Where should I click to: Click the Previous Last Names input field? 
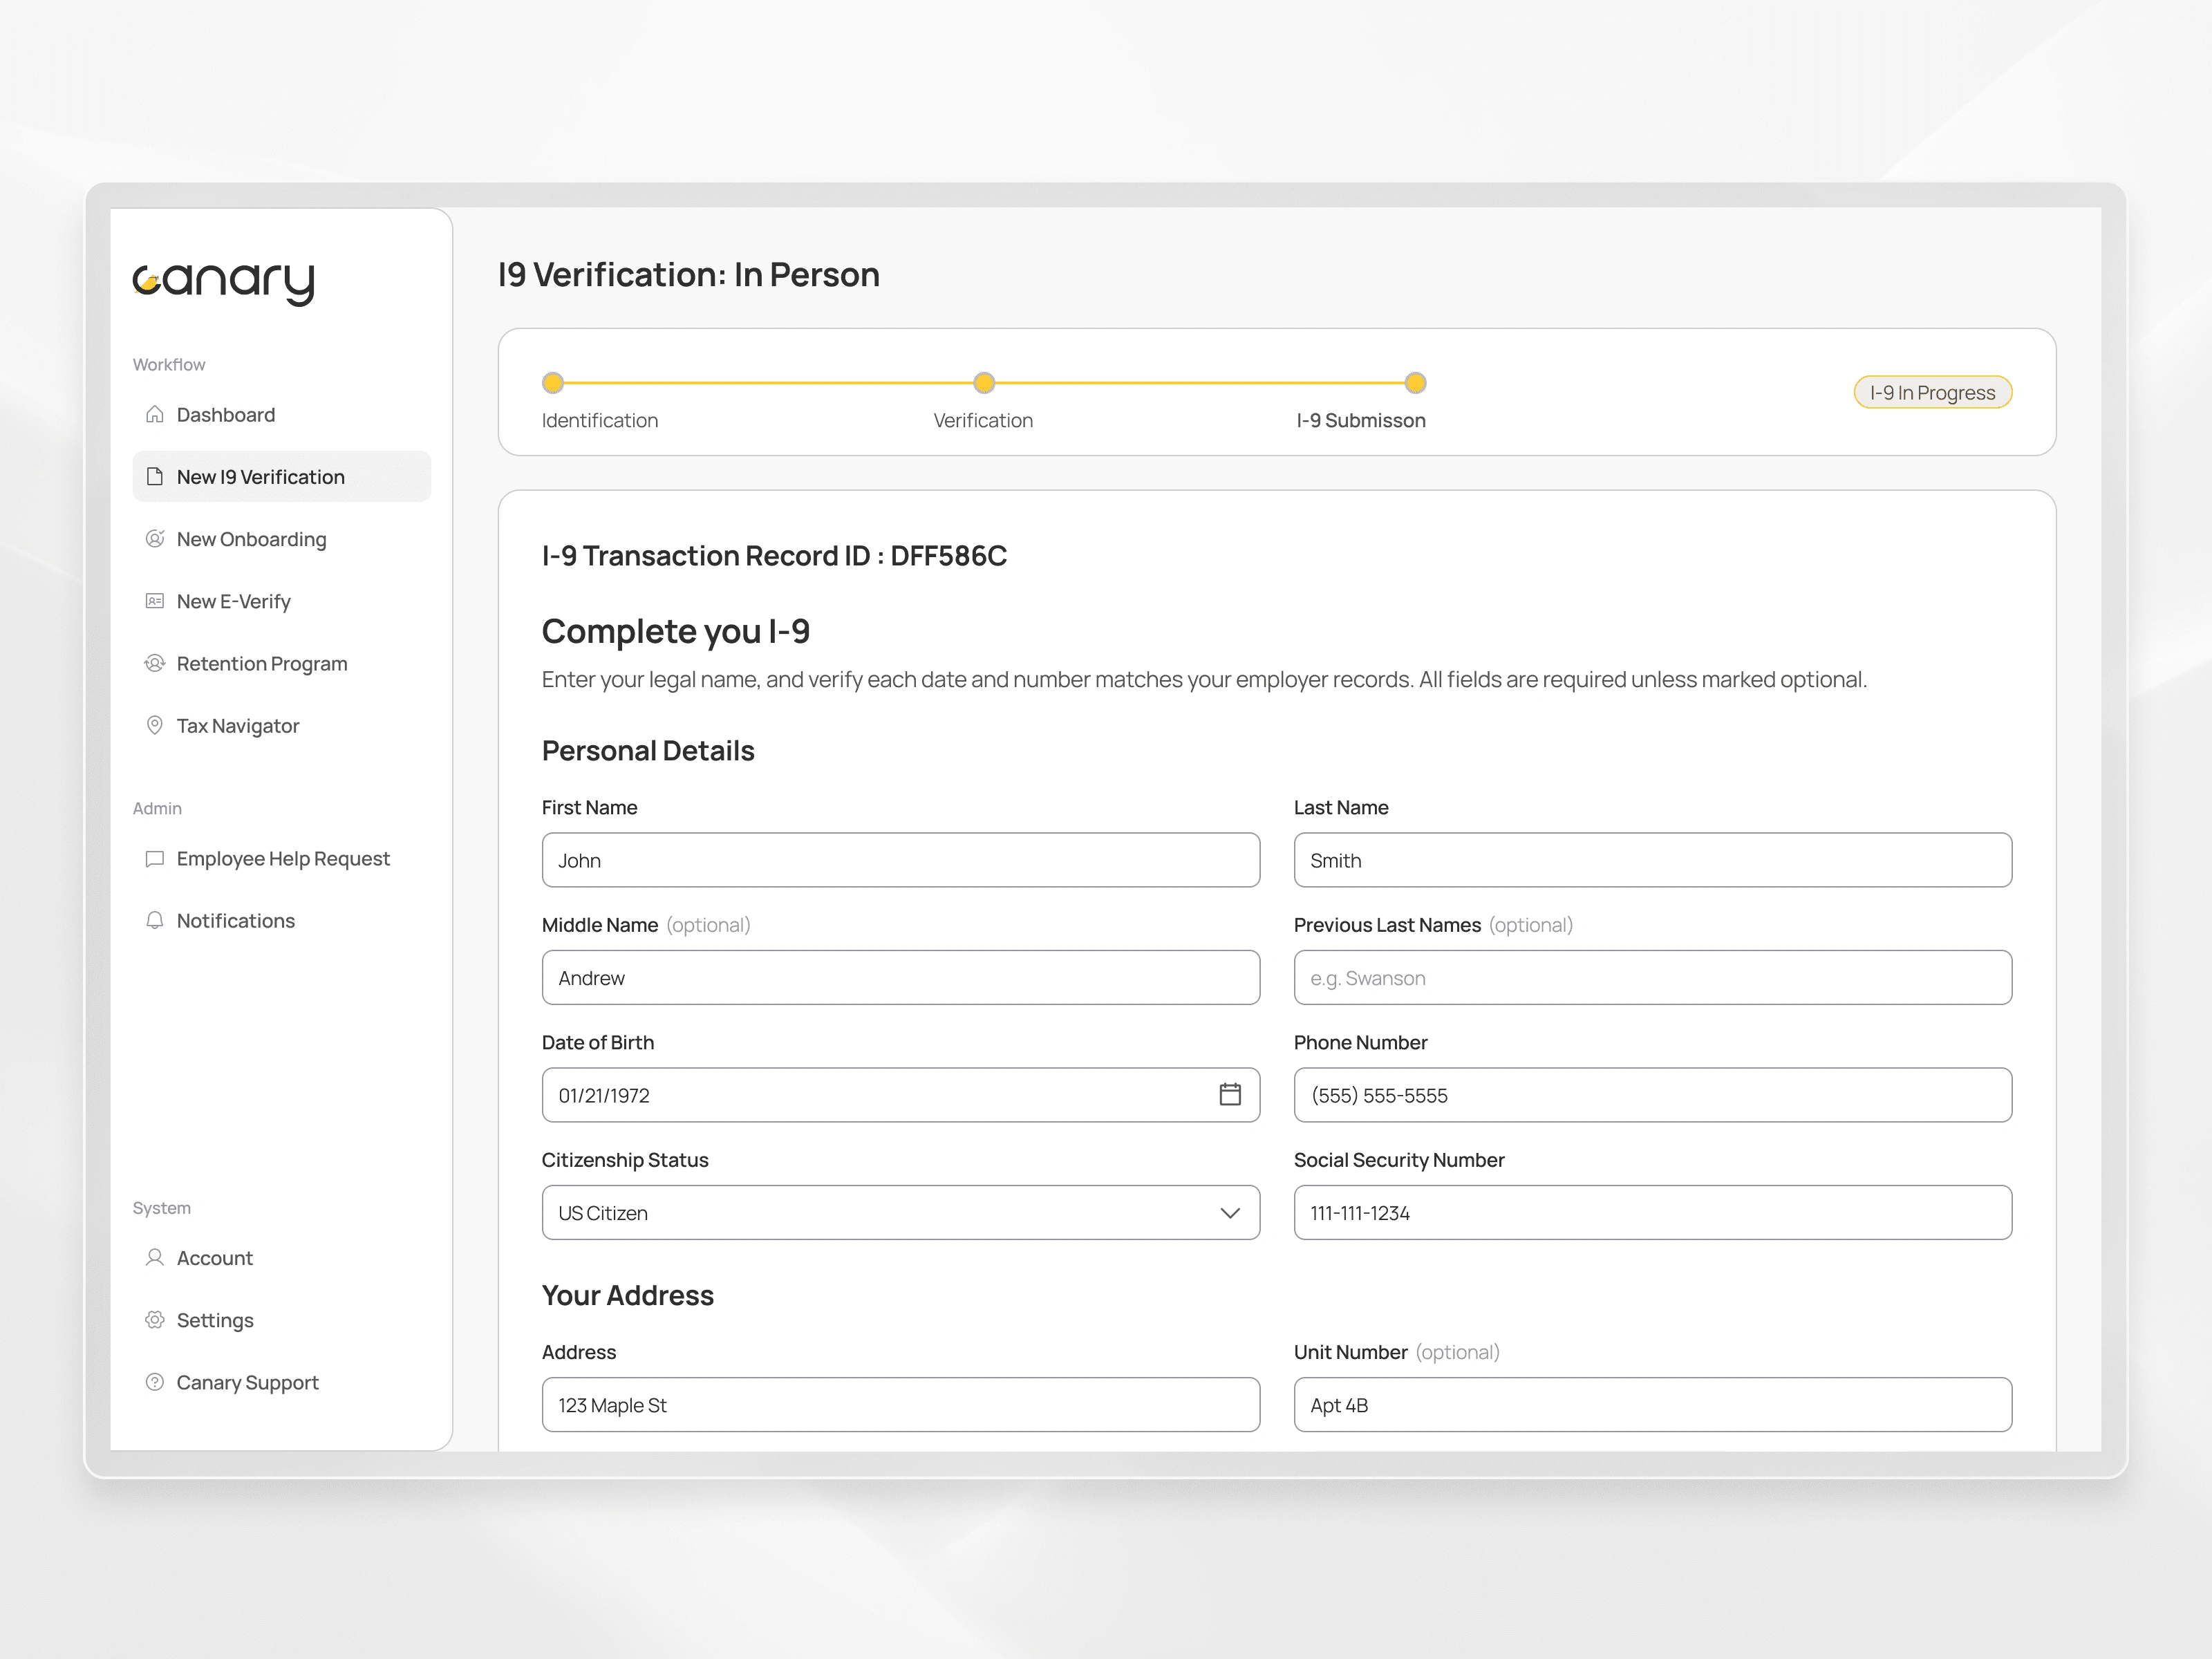tap(1652, 978)
